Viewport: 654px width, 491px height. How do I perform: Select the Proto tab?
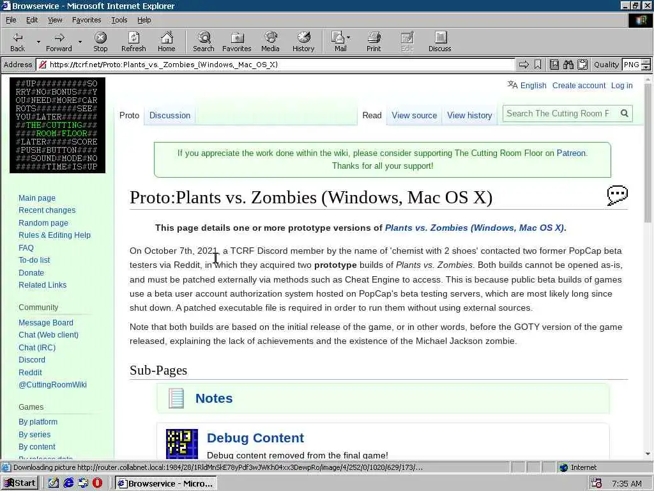click(129, 115)
